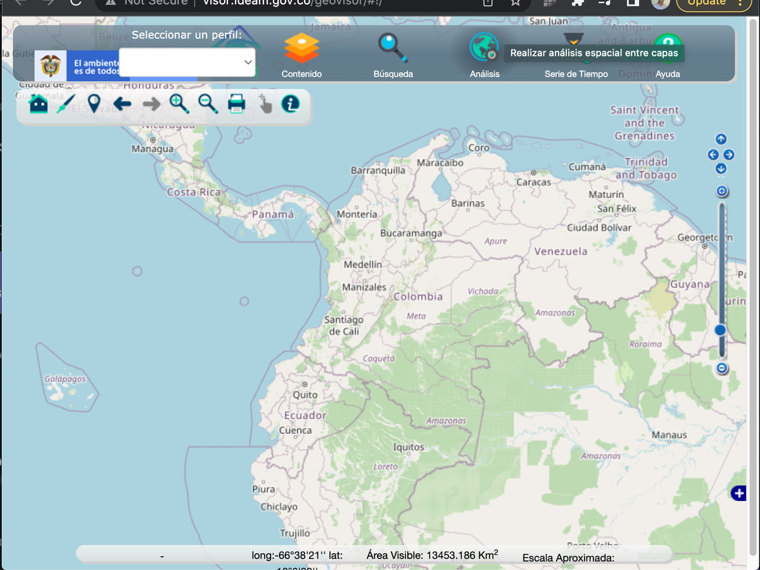Select the location pin tool
This screenshot has width=760, height=570.
(94, 103)
